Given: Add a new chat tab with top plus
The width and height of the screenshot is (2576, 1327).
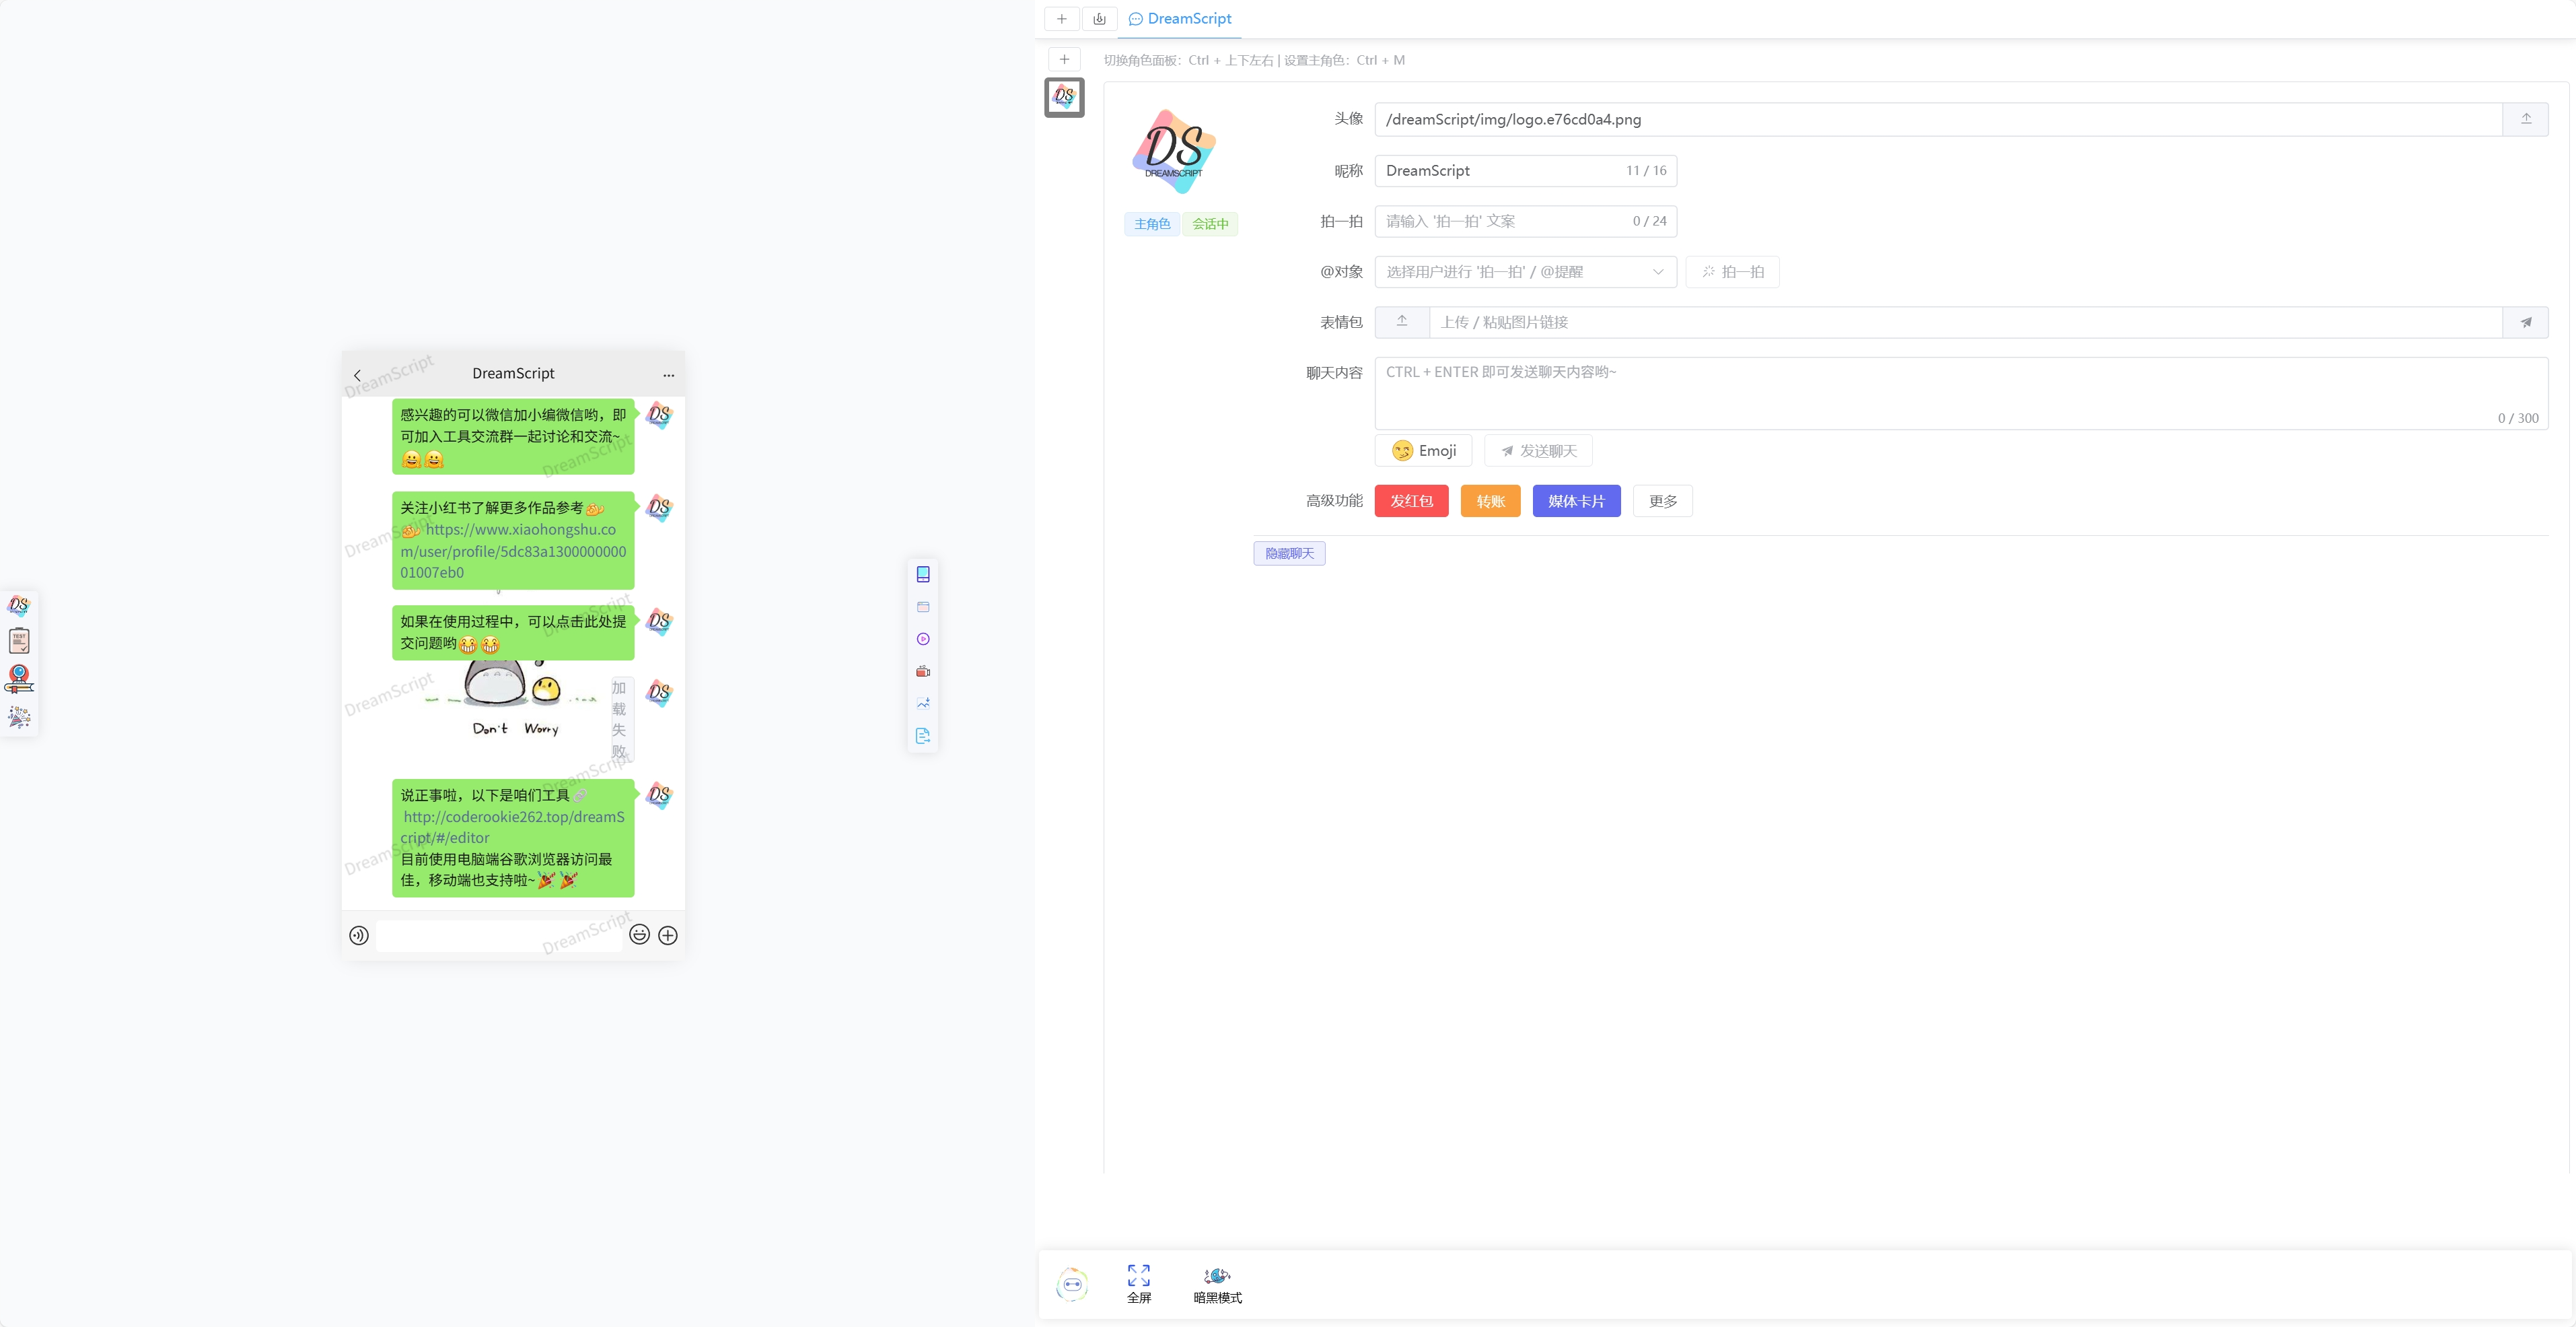Looking at the screenshot, I should [1061, 19].
